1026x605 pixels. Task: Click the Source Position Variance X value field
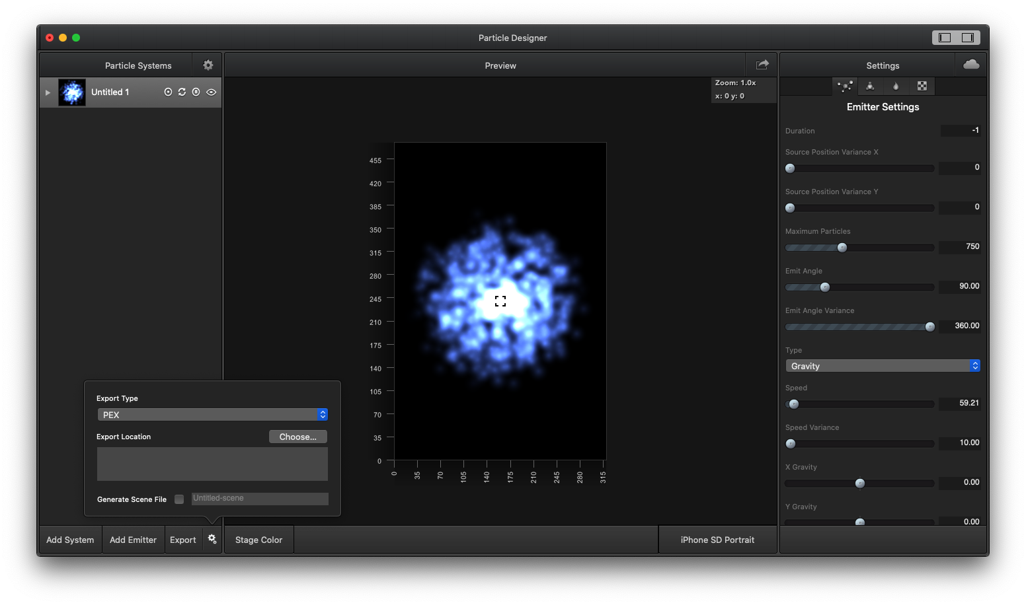[960, 167]
